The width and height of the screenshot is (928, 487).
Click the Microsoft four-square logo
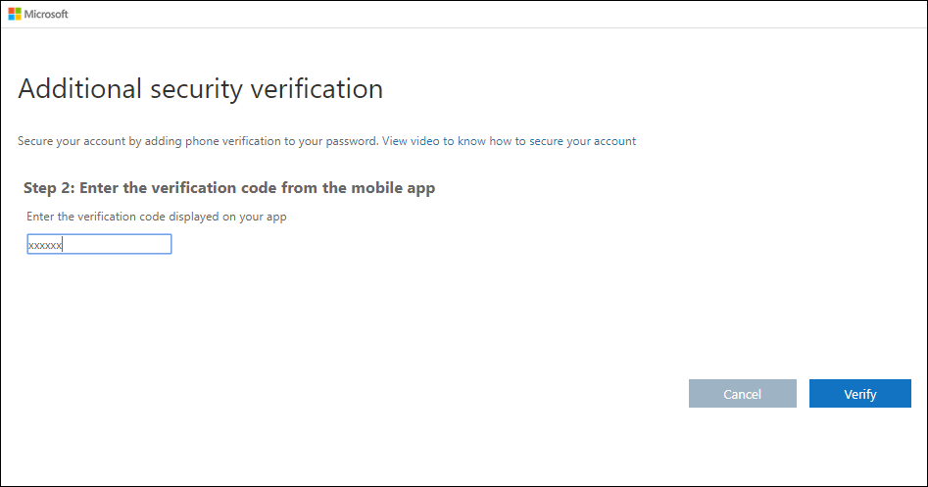[16, 14]
